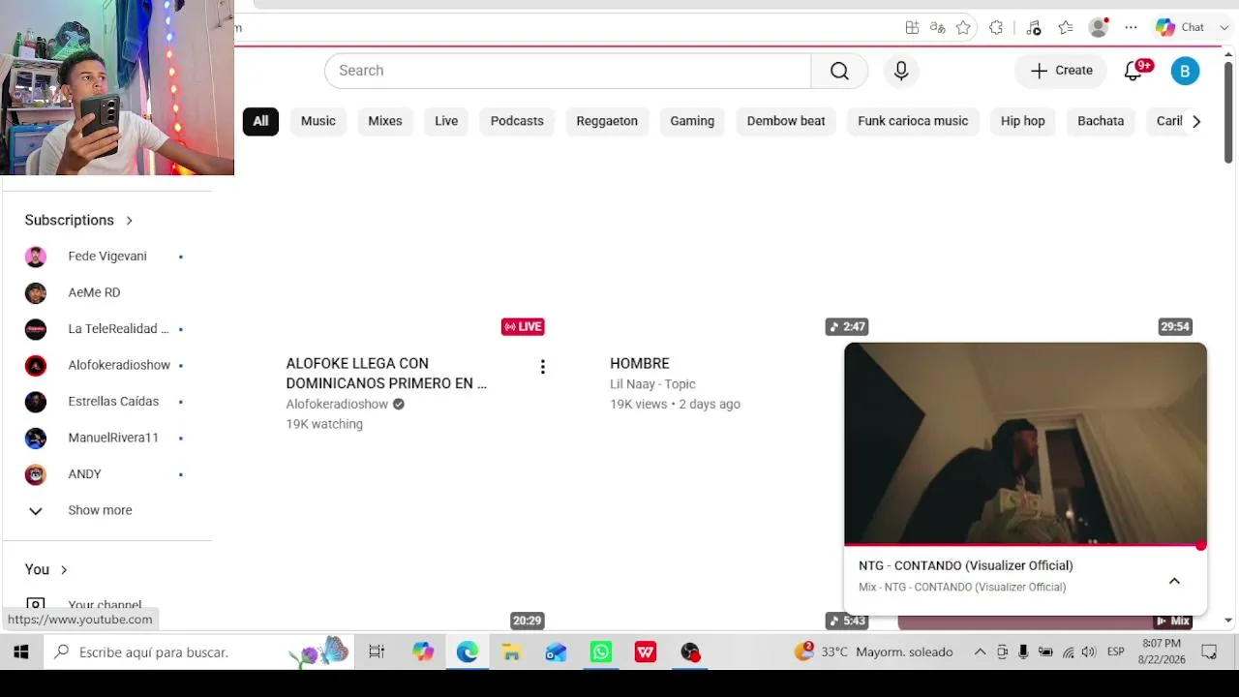Click the browser translate page icon
Screen dimensions: 1239x697
pos(937,27)
